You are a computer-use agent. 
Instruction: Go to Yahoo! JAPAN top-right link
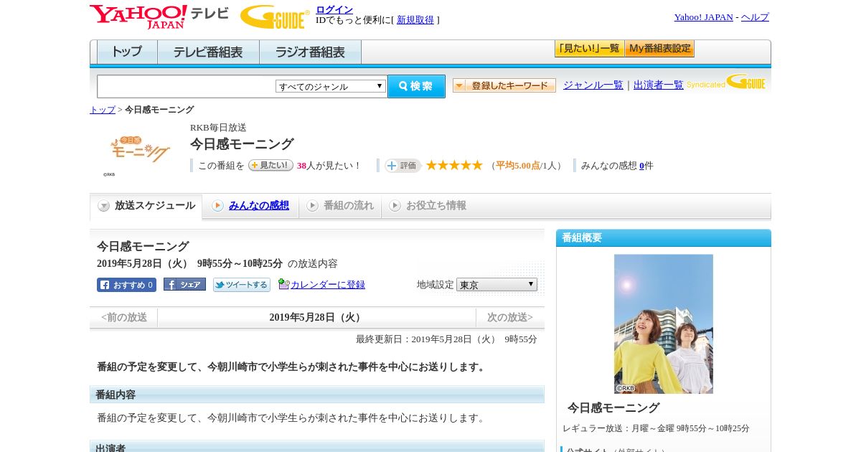(704, 17)
